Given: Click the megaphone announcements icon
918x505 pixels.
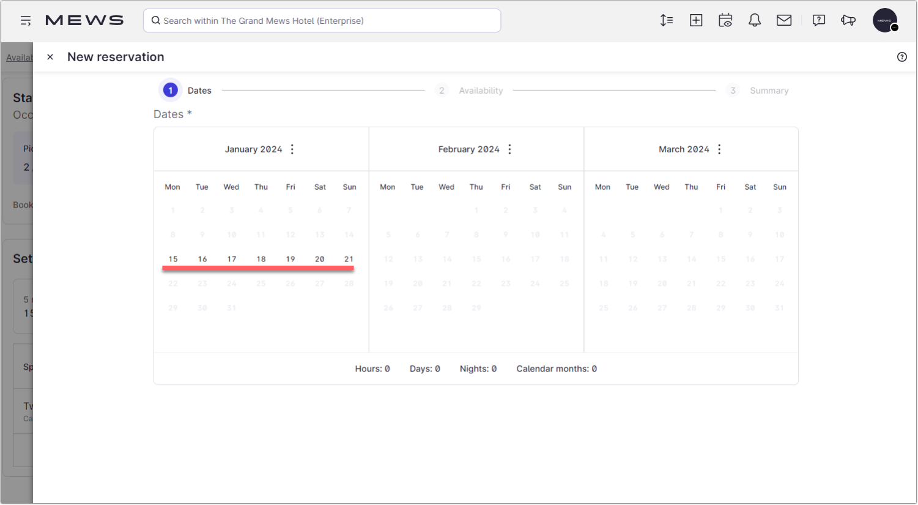Looking at the screenshot, I should pyautogui.click(x=848, y=21).
